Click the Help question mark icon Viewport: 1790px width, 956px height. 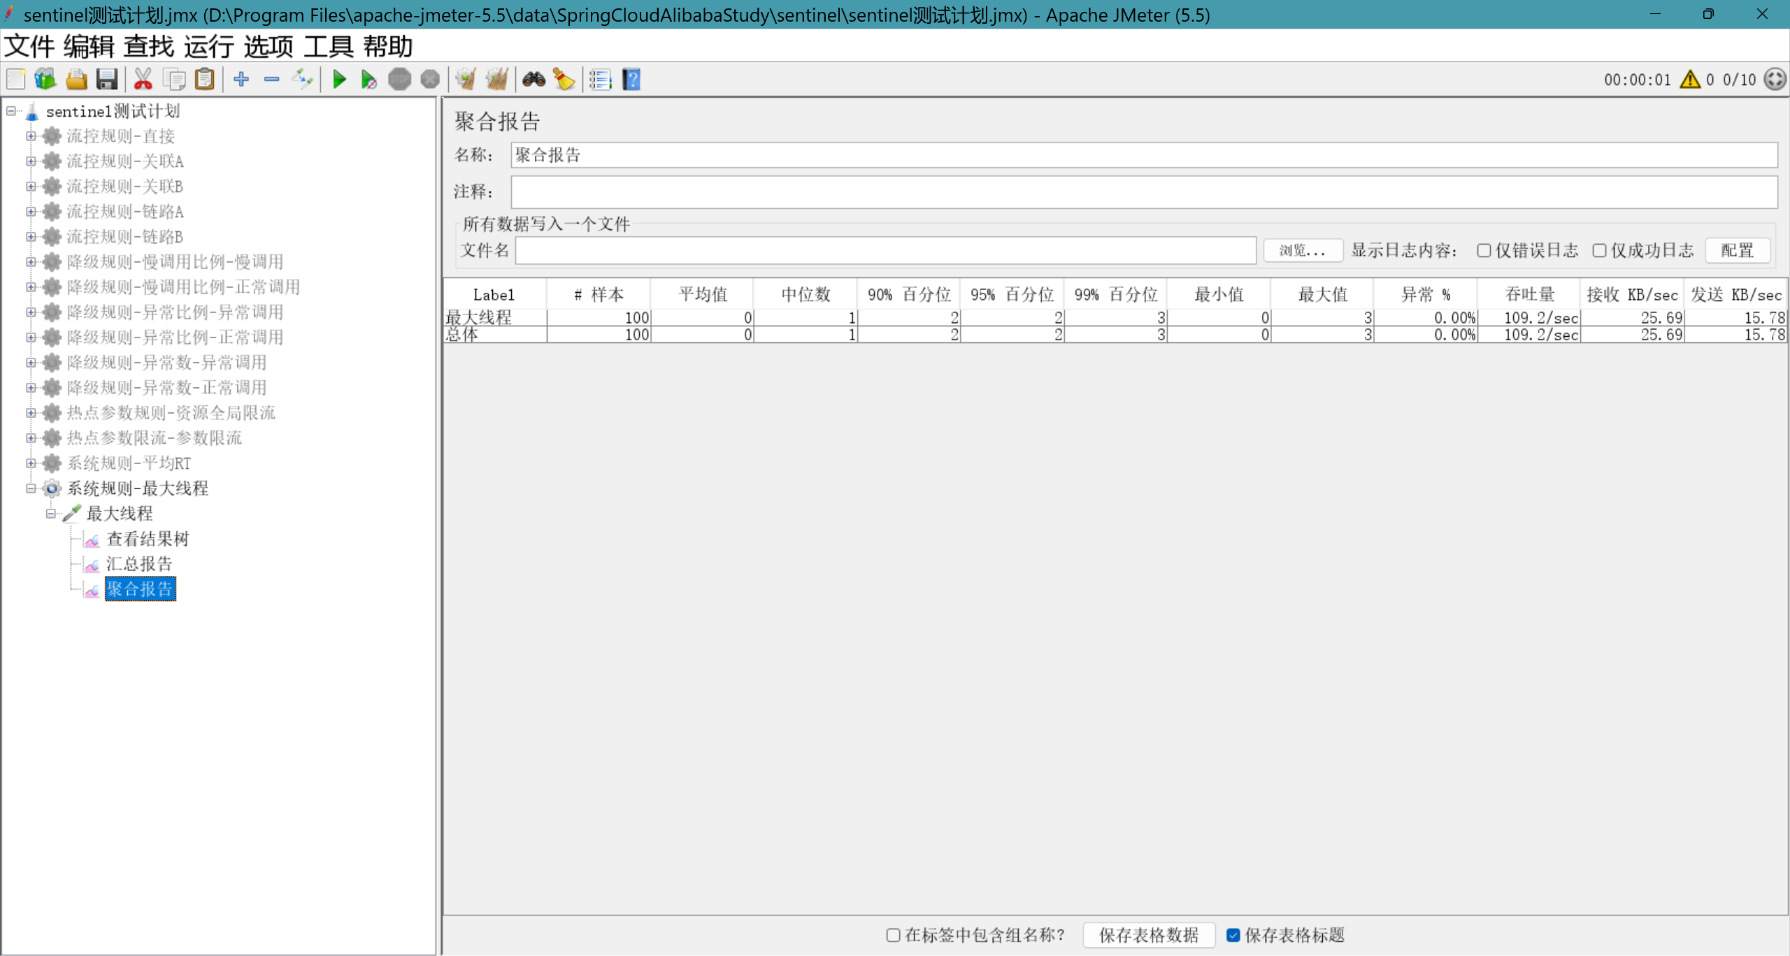(x=631, y=80)
